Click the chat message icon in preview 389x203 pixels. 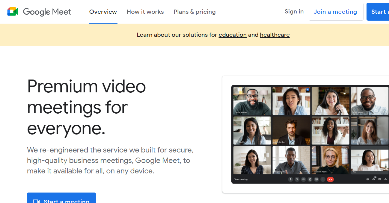tap(379, 179)
